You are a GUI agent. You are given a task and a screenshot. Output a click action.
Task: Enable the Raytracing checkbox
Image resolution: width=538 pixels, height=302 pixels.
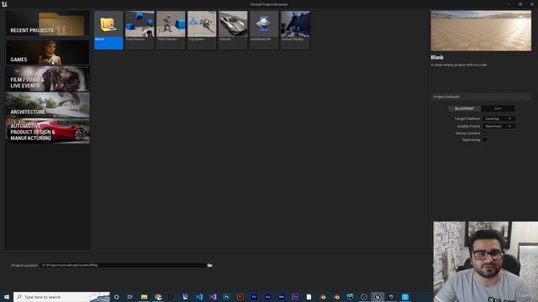click(x=484, y=140)
